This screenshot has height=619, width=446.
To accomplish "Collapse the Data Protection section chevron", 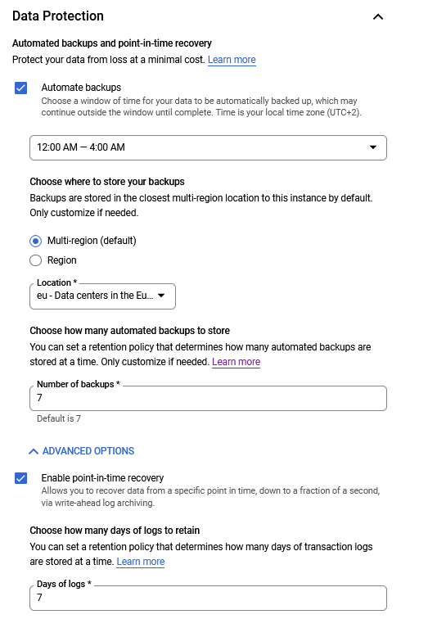I will click(378, 16).
